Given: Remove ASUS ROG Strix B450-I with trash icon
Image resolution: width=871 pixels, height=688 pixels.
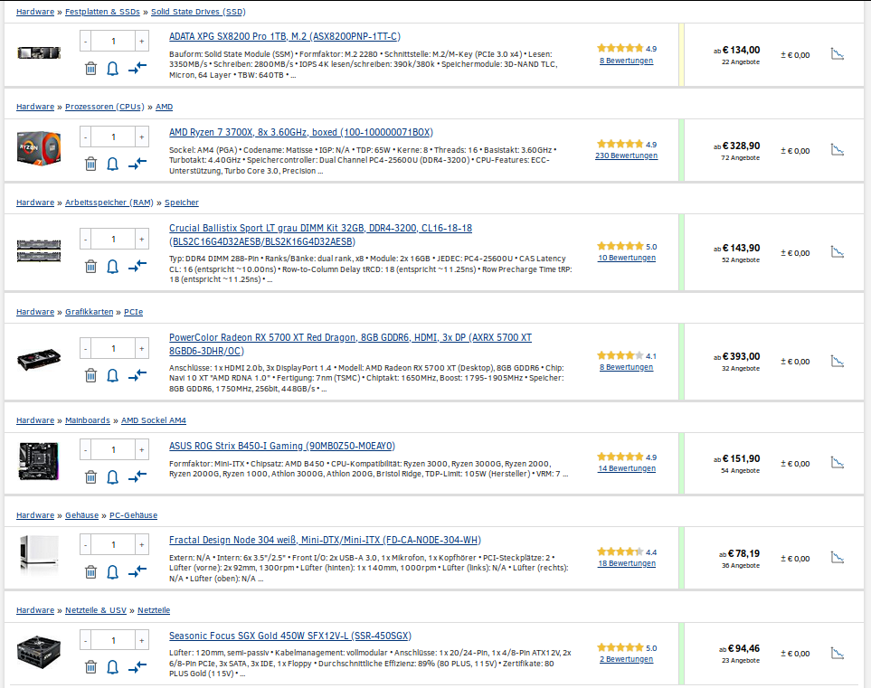Looking at the screenshot, I should click(x=90, y=477).
